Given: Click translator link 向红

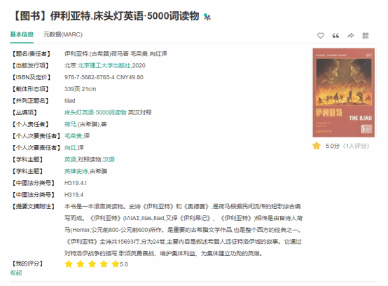Looking at the screenshot, I should [70, 148].
